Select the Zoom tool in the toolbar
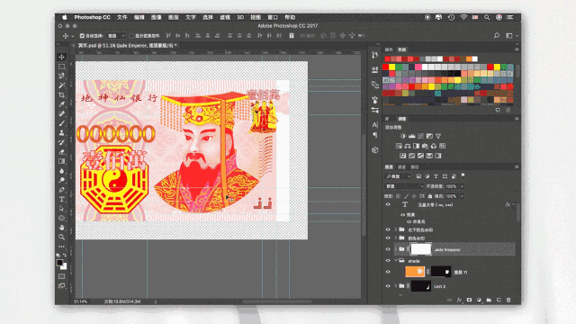This screenshot has width=576, height=324. click(x=62, y=237)
